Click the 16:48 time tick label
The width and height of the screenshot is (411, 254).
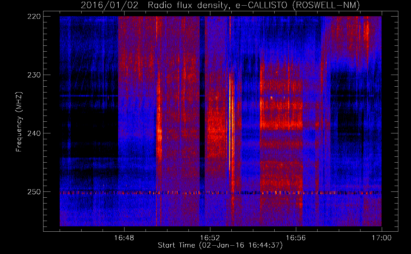[124, 238]
